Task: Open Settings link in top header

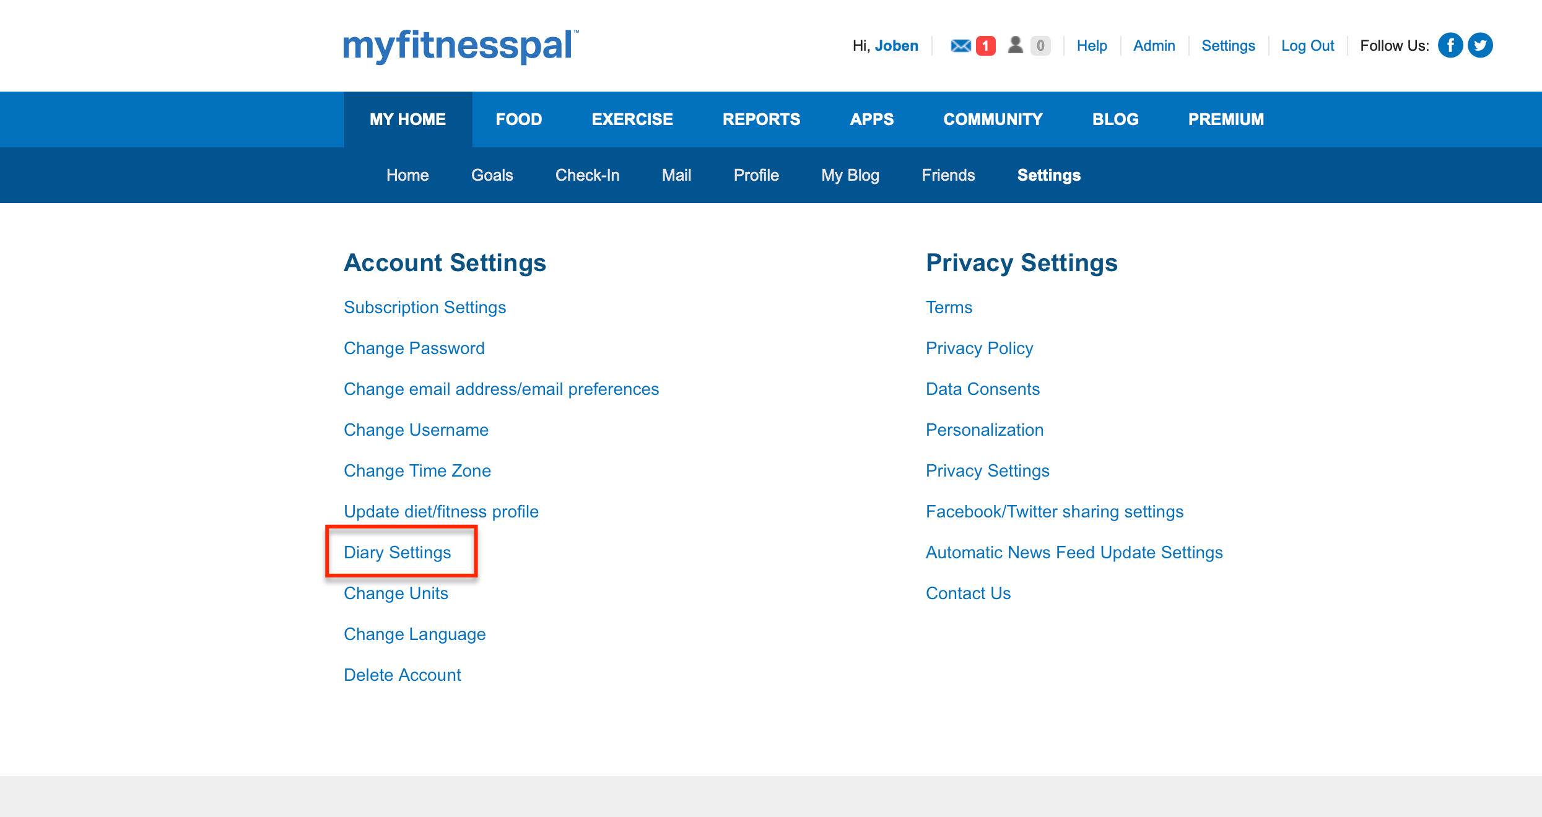Action: click(x=1228, y=46)
